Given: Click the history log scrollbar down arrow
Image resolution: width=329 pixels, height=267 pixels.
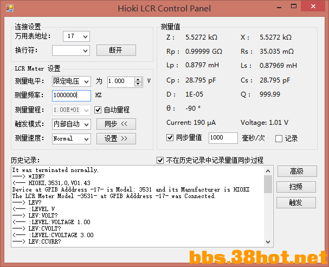Looking at the screenshot, I should coord(268,242).
